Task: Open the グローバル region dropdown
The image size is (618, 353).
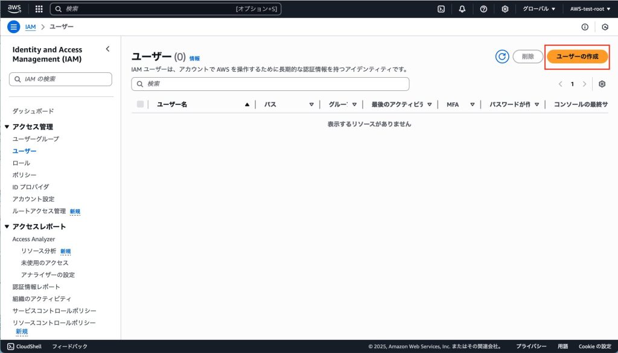Action: point(539,8)
